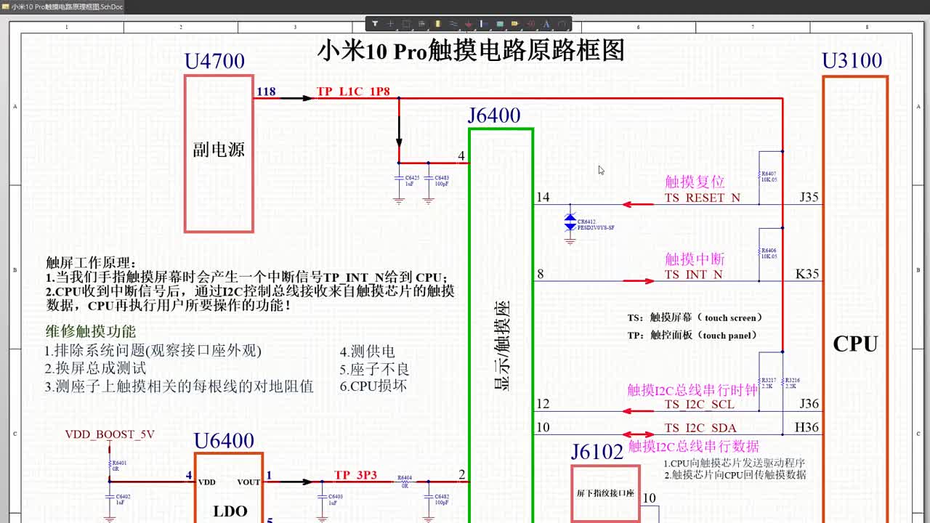Select the U6400 designator label
The width and height of the screenshot is (930, 523).
[x=224, y=441]
